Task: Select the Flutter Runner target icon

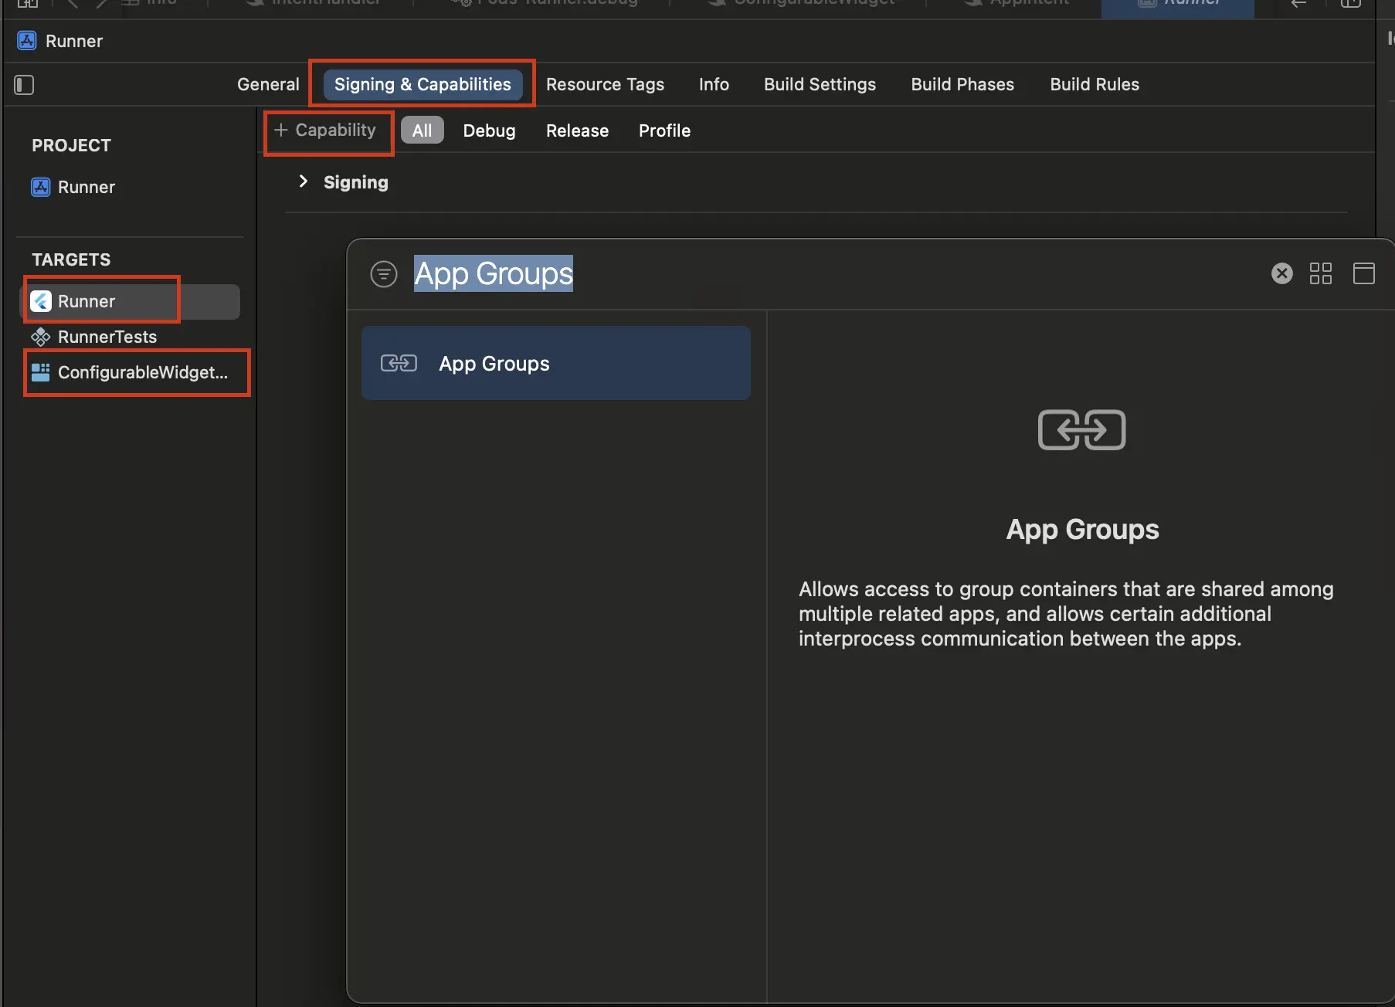Action: tap(40, 301)
